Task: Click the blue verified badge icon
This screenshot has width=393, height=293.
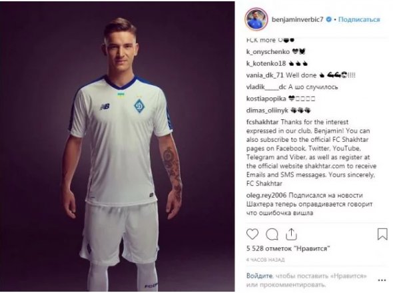Action: point(328,19)
